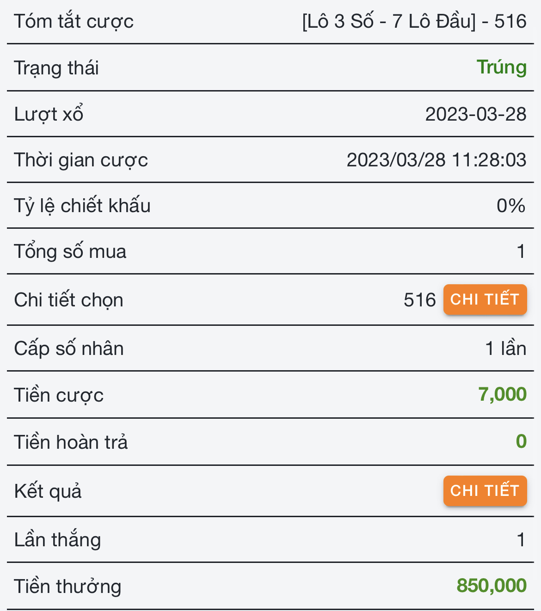The height and width of the screenshot is (611, 541).
Task: Click the "Lượt xổ" label
Action: click(49, 114)
